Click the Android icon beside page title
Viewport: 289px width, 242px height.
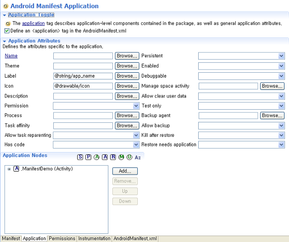[6, 6]
